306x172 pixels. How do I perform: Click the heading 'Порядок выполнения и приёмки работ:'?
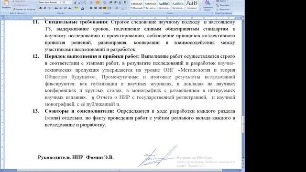[x=92, y=56]
